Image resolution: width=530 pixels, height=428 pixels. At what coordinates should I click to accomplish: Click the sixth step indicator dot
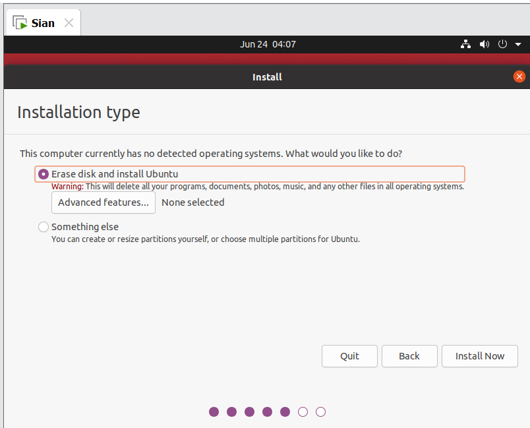[303, 412]
